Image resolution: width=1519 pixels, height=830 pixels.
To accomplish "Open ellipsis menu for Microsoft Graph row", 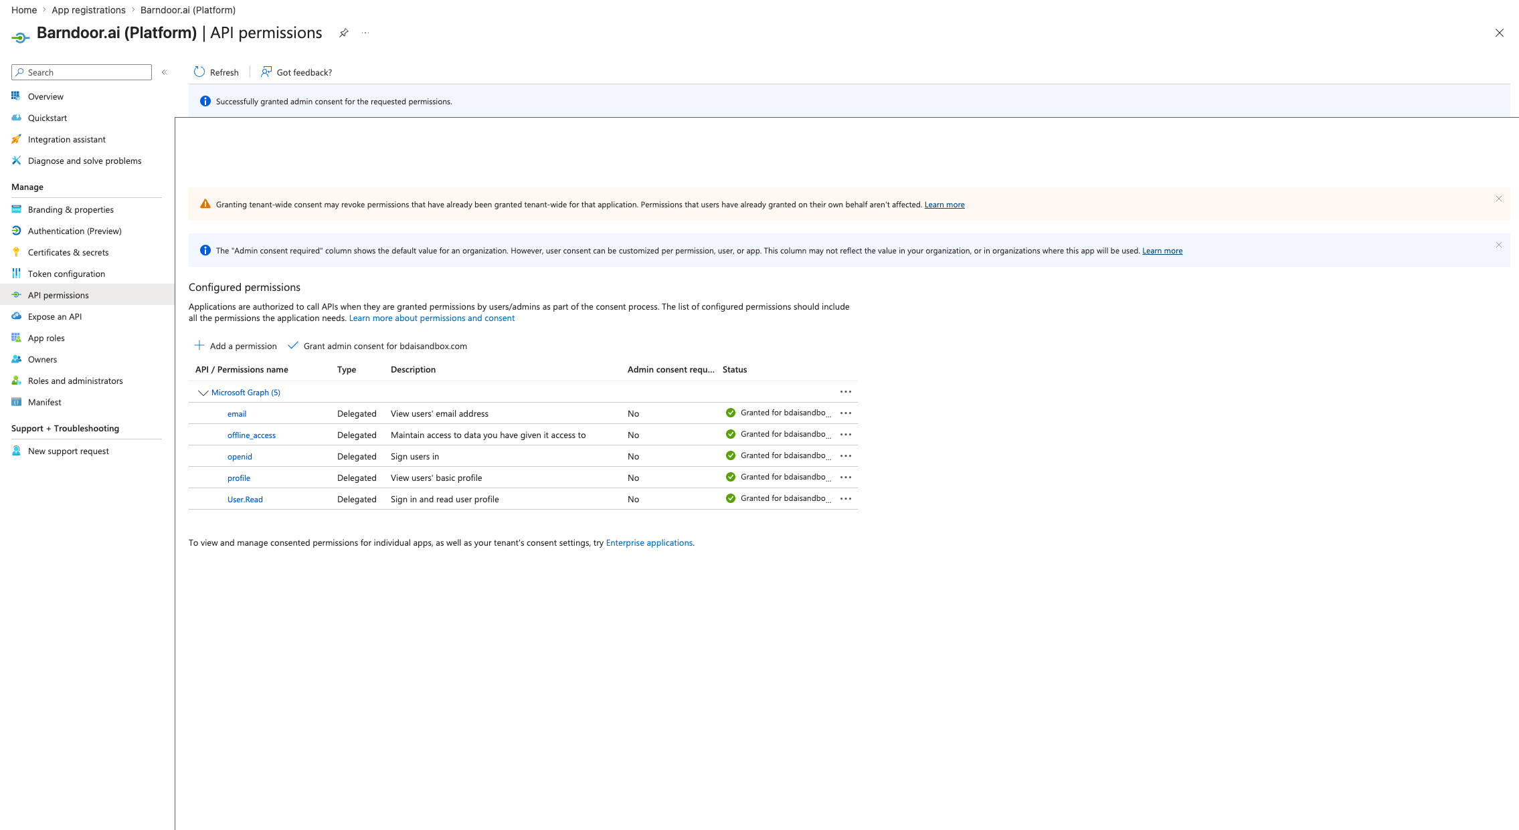I will pyautogui.click(x=846, y=392).
